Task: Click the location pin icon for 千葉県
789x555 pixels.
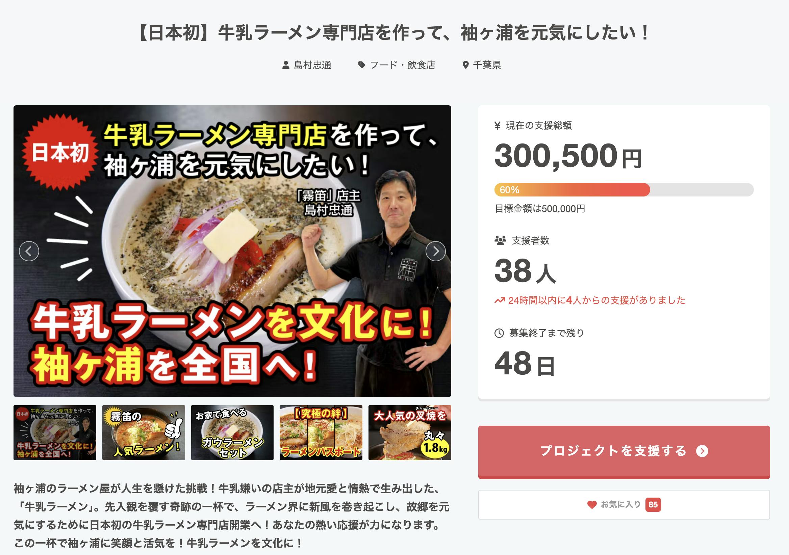Action: pos(466,65)
